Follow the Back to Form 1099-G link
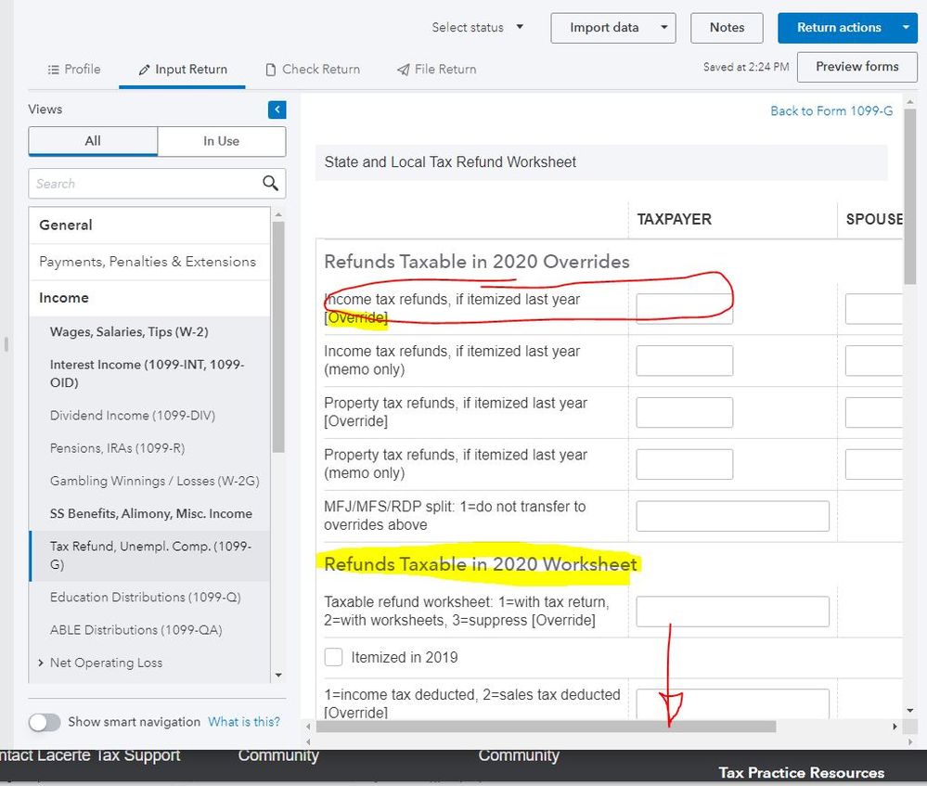 click(831, 110)
